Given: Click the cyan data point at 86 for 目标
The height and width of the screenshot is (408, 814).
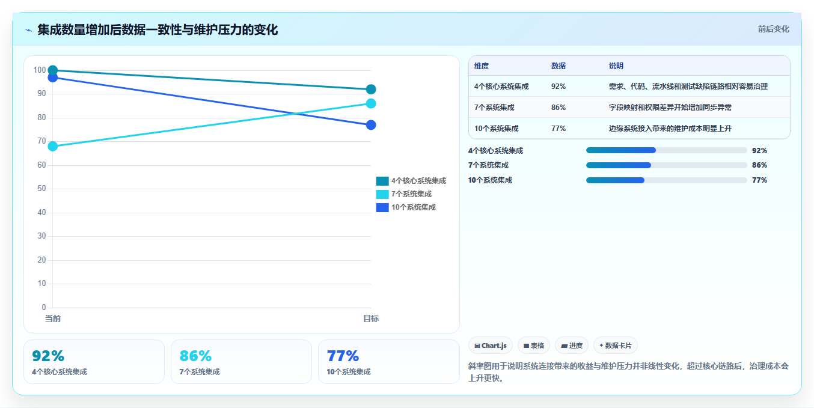Looking at the screenshot, I should coord(371,103).
